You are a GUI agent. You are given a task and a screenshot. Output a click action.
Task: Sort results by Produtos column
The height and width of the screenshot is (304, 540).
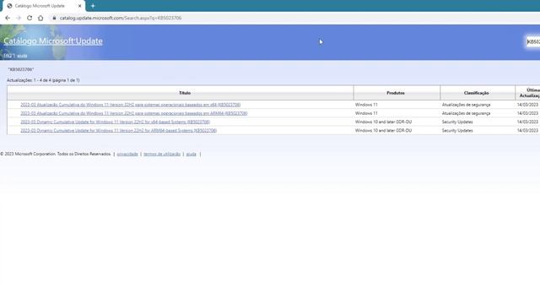pyautogui.click(x=396, y=93)
